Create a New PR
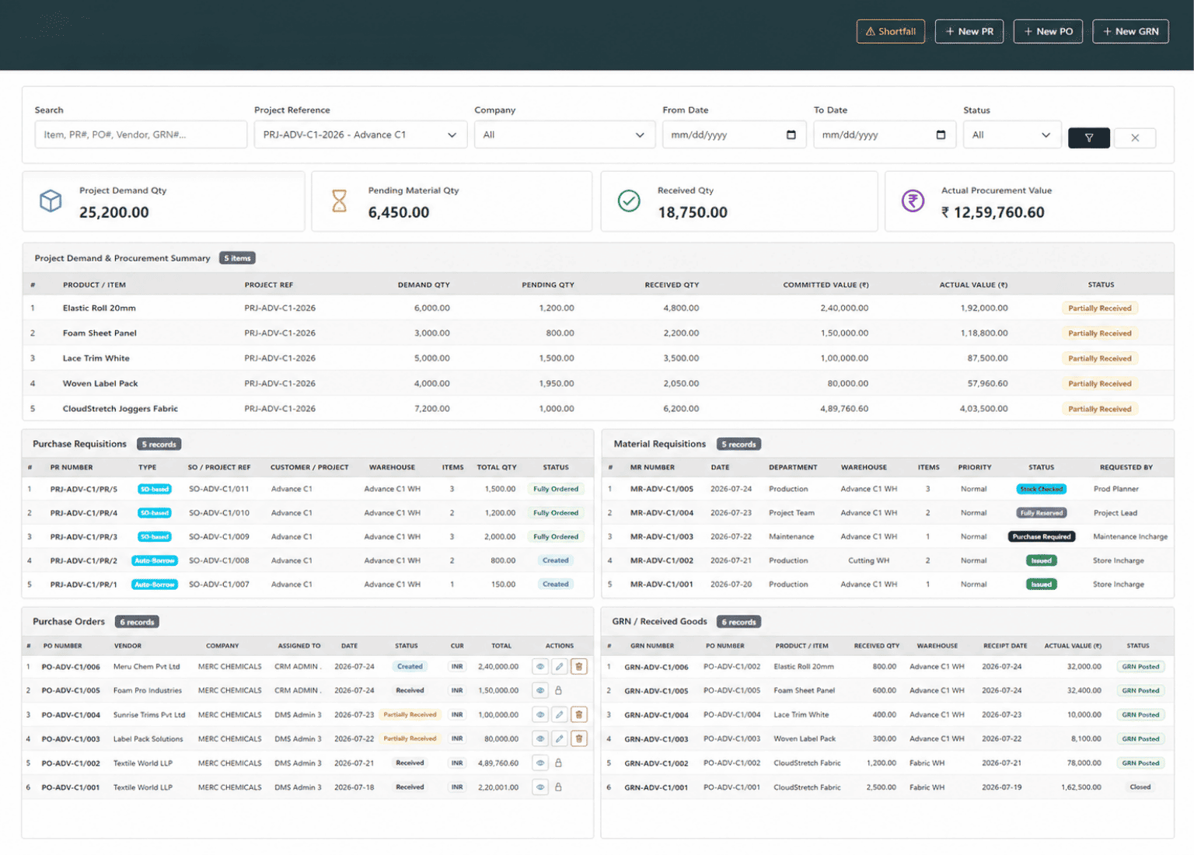 (969, 31)
